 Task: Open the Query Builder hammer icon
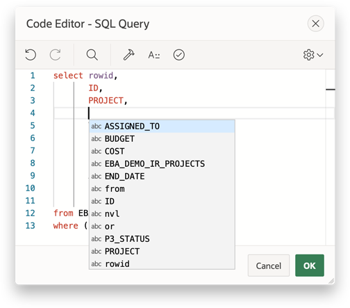coord(129,55)
